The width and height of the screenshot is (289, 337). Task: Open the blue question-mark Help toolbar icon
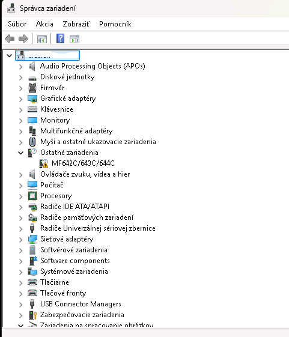point(60,38)
